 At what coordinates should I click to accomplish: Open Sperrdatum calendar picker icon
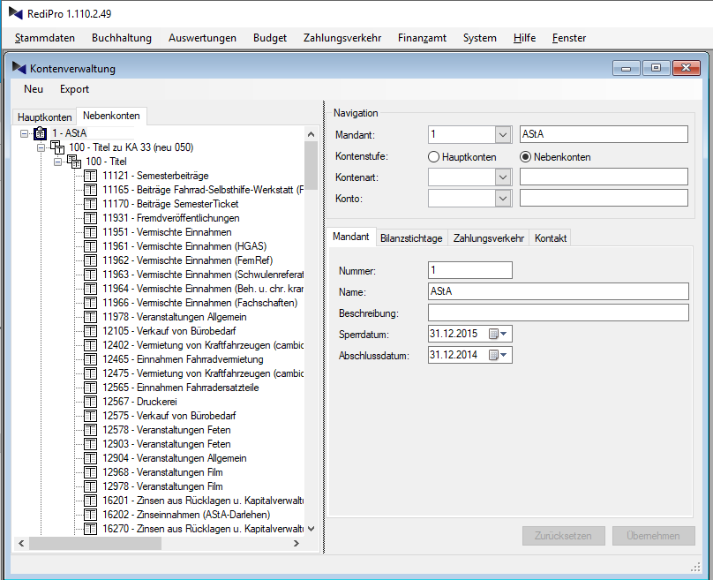pos(494,334)
